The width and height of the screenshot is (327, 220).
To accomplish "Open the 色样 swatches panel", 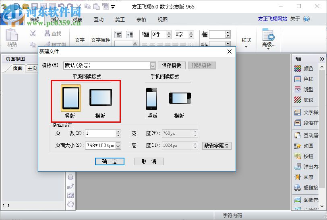I will point(304,79).
